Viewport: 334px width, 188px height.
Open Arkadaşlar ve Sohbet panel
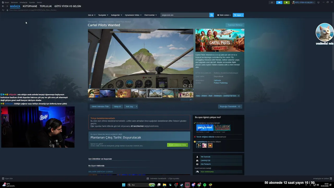(323, 179)
